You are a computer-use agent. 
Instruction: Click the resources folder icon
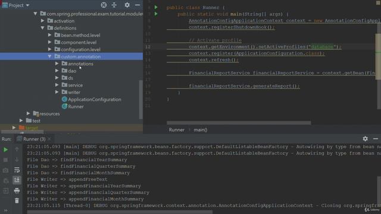pos(36,114)
